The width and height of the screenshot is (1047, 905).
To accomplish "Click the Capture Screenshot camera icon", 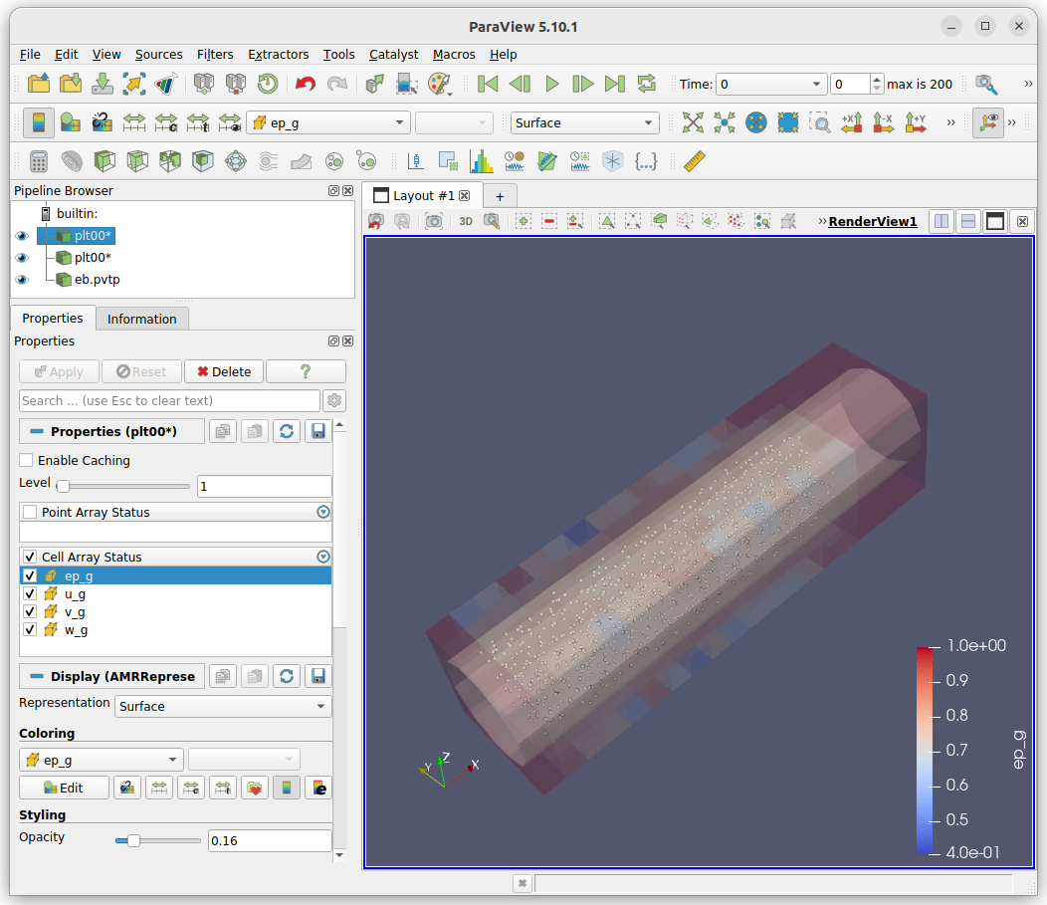I will [x=433, y=221].
